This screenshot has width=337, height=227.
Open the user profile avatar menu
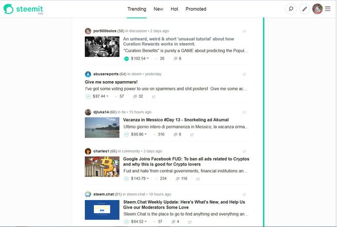(x=318, y=9)
